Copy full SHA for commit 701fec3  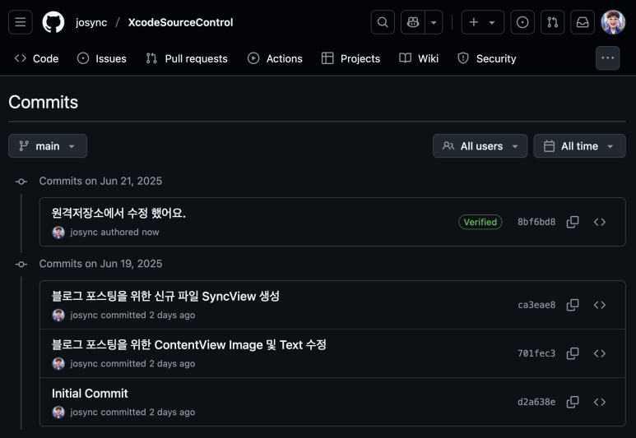pyautogui.click(x=573, y=353)
